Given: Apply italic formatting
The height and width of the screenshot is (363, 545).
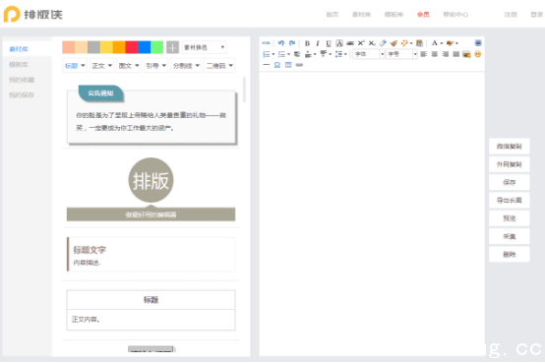Looking at the screenshot, I should [x=318, y=43].
